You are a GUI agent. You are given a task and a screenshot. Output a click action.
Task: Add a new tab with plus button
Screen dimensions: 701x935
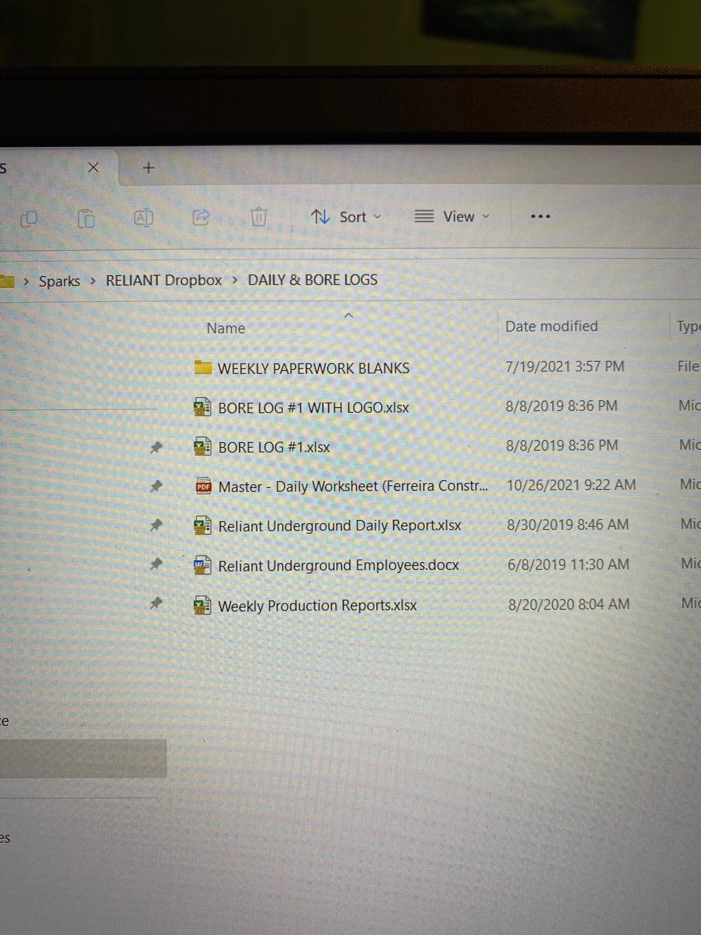coord(148,168)
